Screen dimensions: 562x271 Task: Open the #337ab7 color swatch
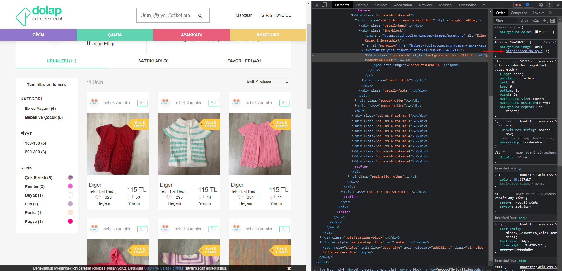point(515,179)
